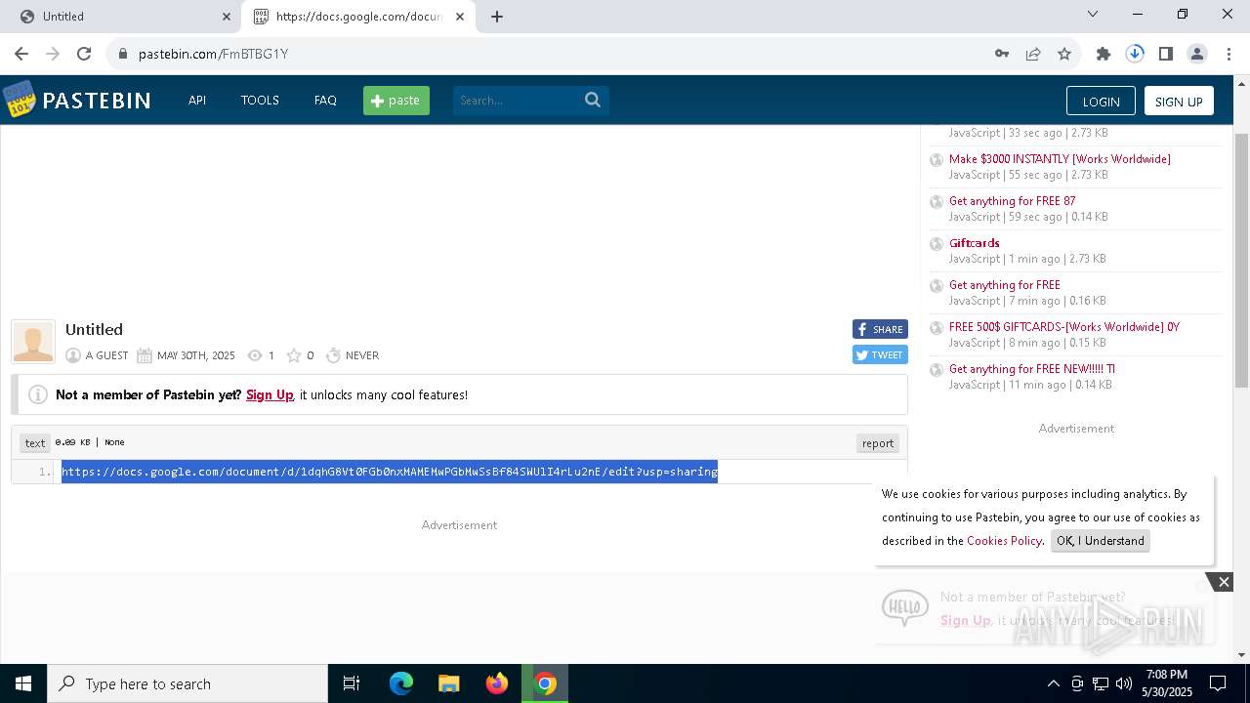
Task: Close the bottom popup with X
Action: 1224,582
